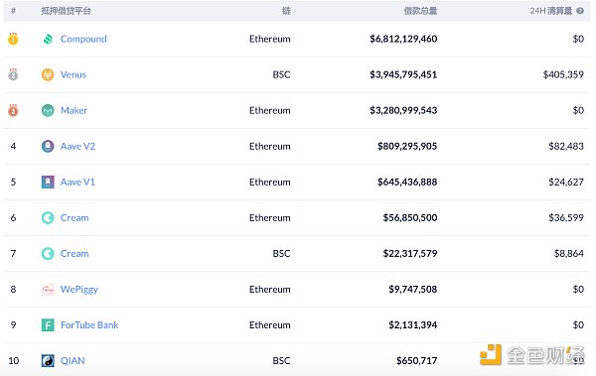This screenshot has height=376, width=596.
Task: Open the QIAN platform link
Action: point(73,361)
